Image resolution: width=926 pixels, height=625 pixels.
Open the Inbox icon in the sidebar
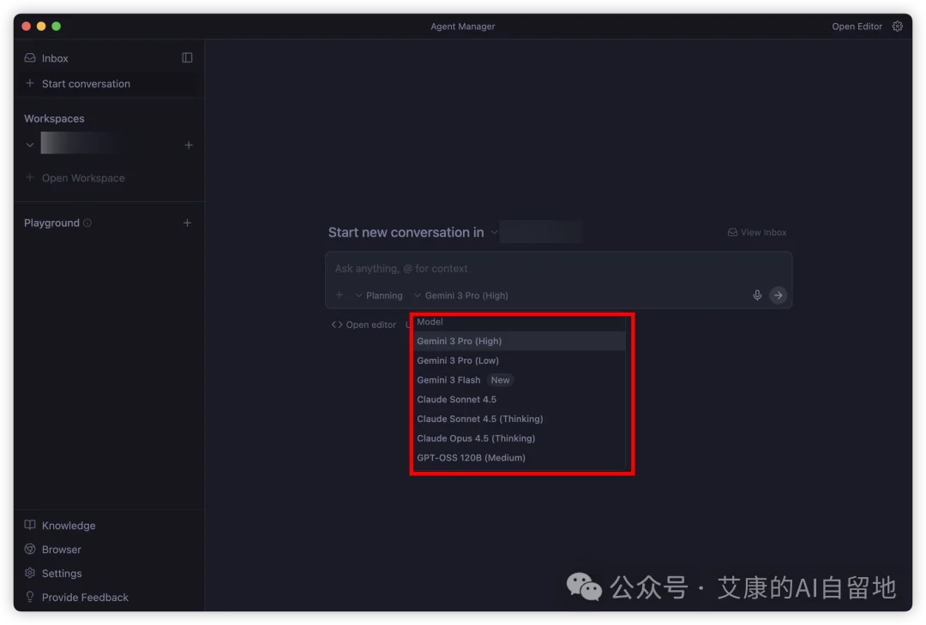[x=29, y=57]
